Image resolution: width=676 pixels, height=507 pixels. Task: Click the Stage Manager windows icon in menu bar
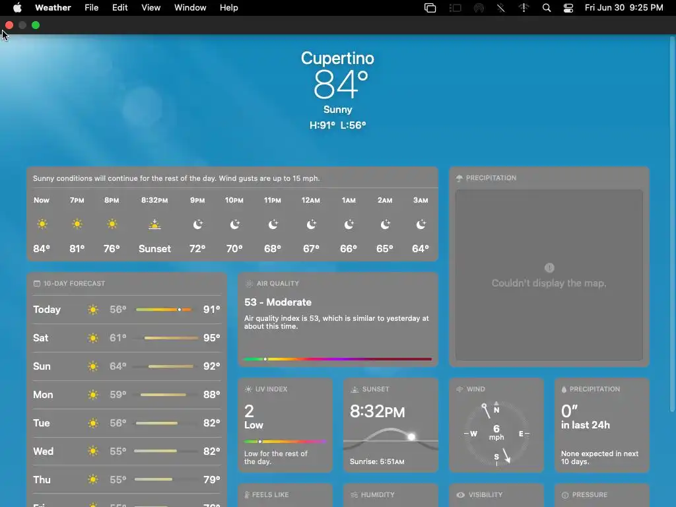pos(430,8)
